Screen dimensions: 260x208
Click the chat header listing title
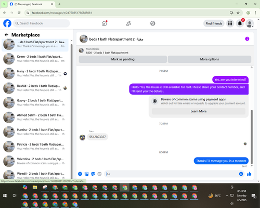(x=116, y=39)
